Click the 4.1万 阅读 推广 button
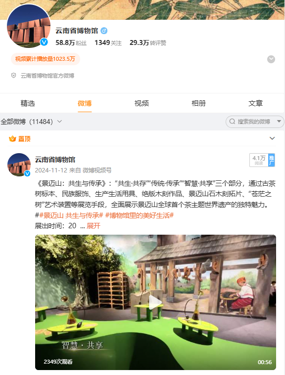The image size is (285, 375). 262,160
